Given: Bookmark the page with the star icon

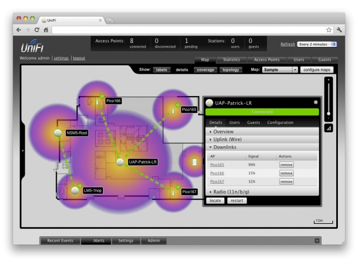Looking at the screenshot, I should pyautogui.click(x=329, y=30).
